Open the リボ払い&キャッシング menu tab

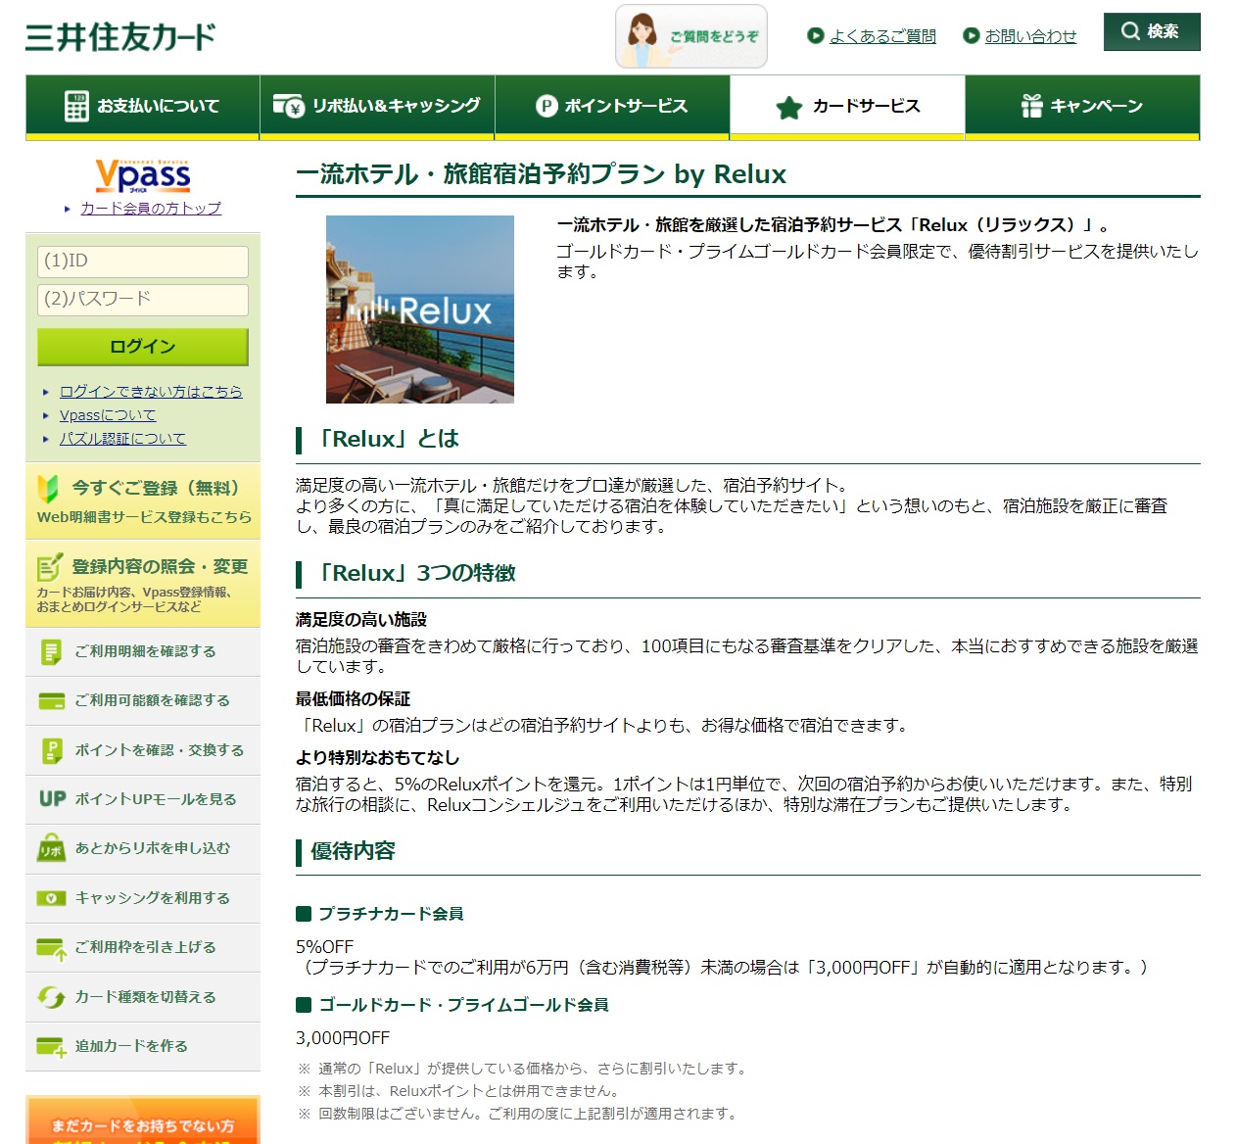tap(377, 107)
